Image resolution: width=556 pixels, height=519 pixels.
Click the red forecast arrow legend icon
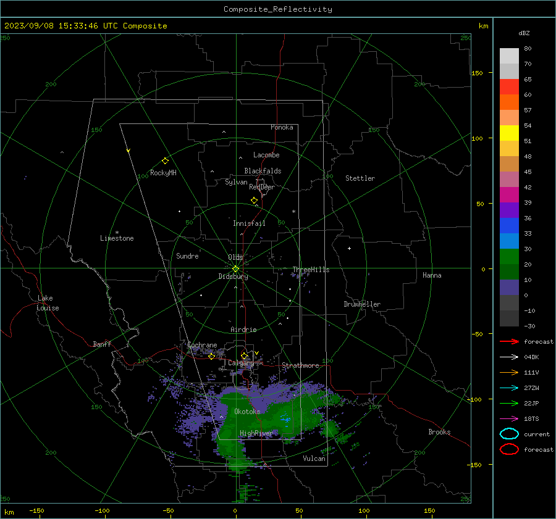tap(509, 341)
